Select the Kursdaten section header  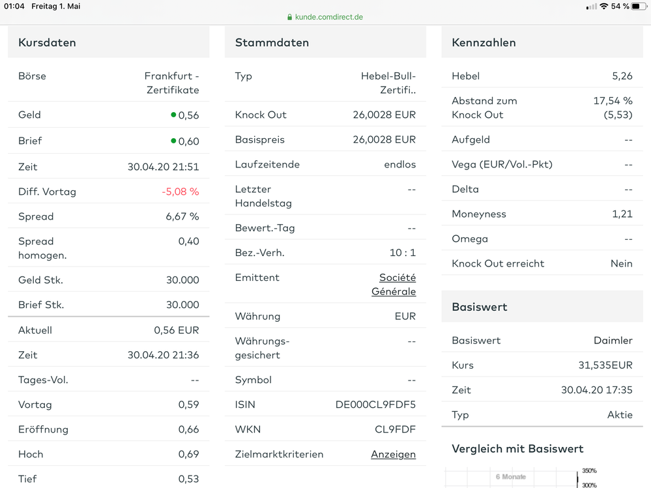(47, 42)
